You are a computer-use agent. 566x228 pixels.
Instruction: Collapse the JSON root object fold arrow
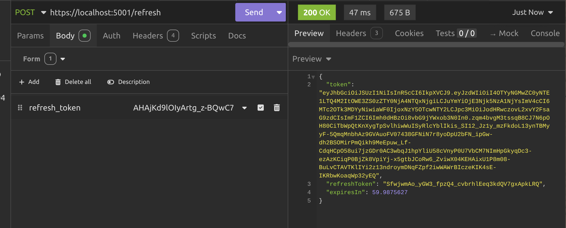[x=313, y=77]
